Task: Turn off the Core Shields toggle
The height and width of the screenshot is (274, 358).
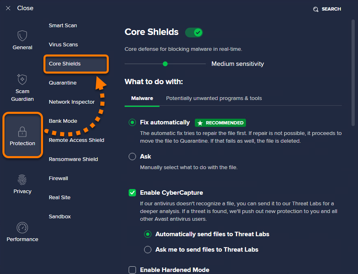Action: tap(194, 33)
